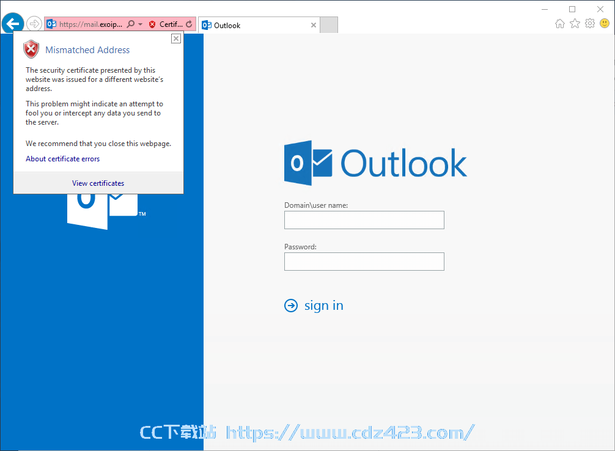
Task: Click the Outlook favicon in address bar
Action: [x=51, y=24]
